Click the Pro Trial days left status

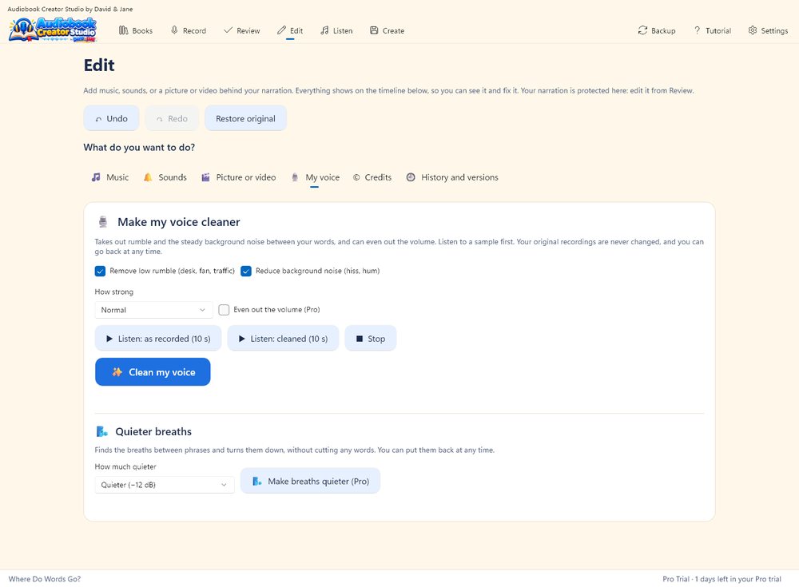click(x=721, y=579)
